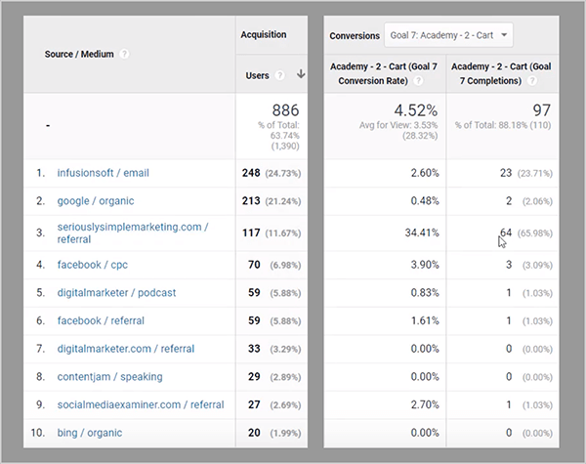Open the facebook / referral source link
The height and width of the screenshot is (464, 586).
click(x=101, y=320)
